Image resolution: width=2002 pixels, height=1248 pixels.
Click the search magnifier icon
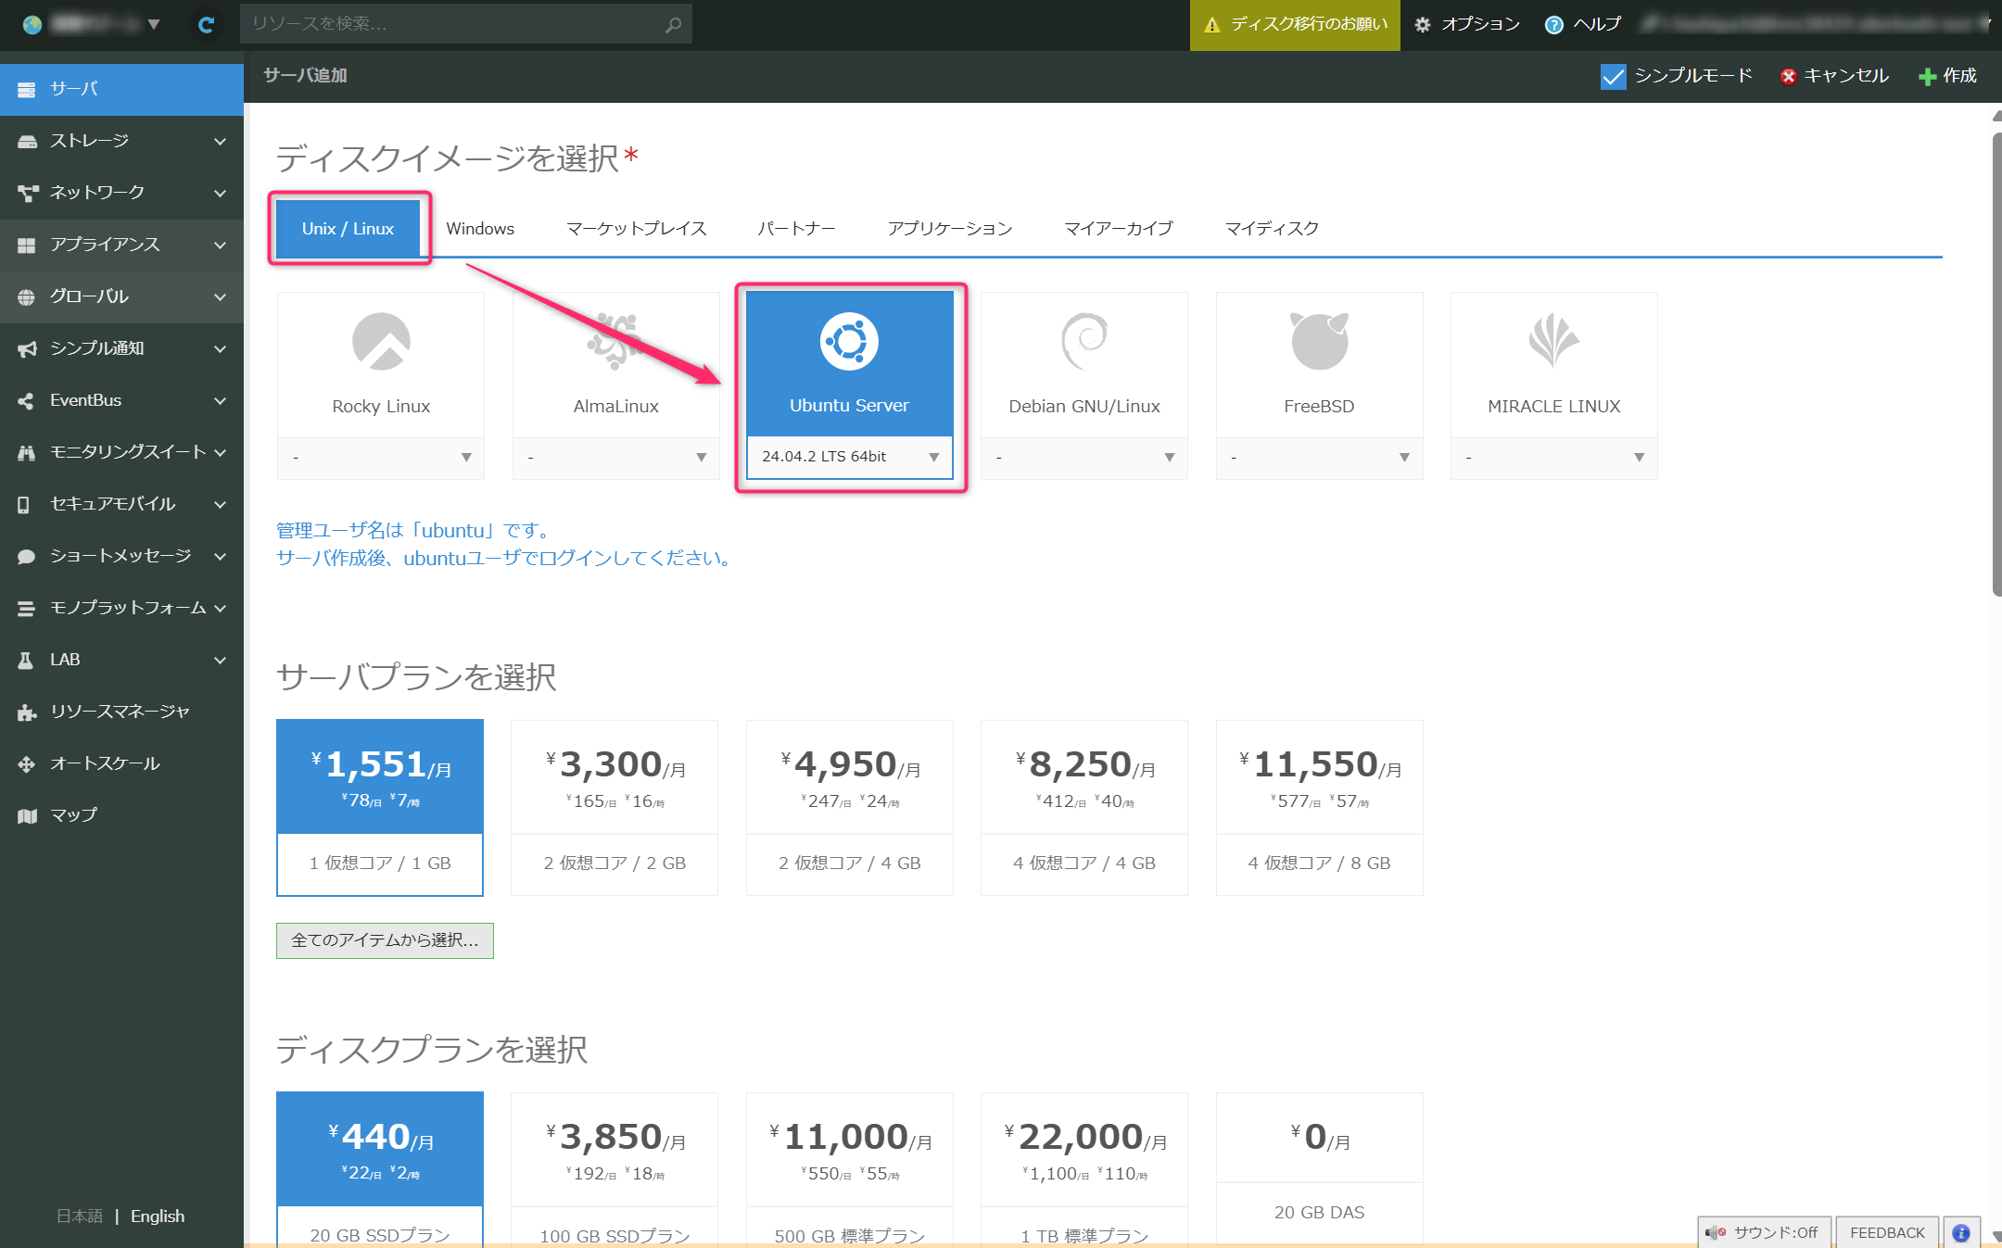674,25
